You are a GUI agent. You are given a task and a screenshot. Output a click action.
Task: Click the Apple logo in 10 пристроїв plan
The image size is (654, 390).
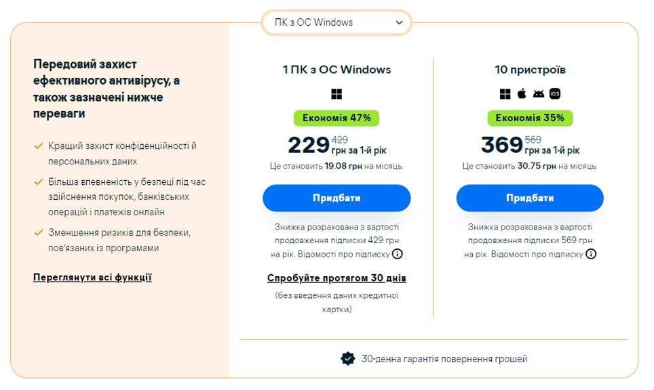click(522, 94)
